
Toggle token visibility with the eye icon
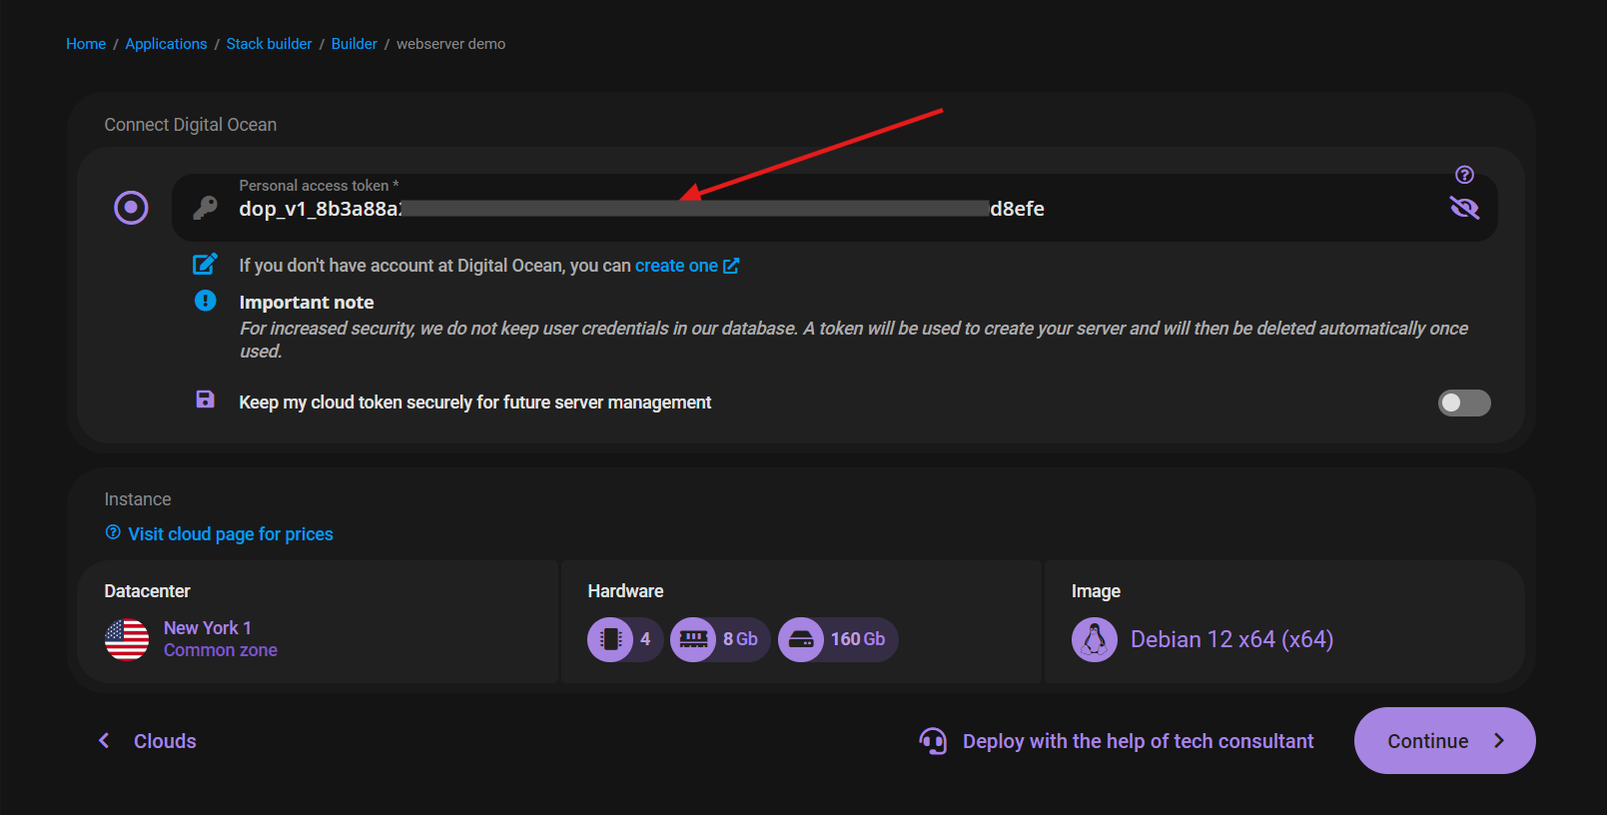[x=1464, y=208]
